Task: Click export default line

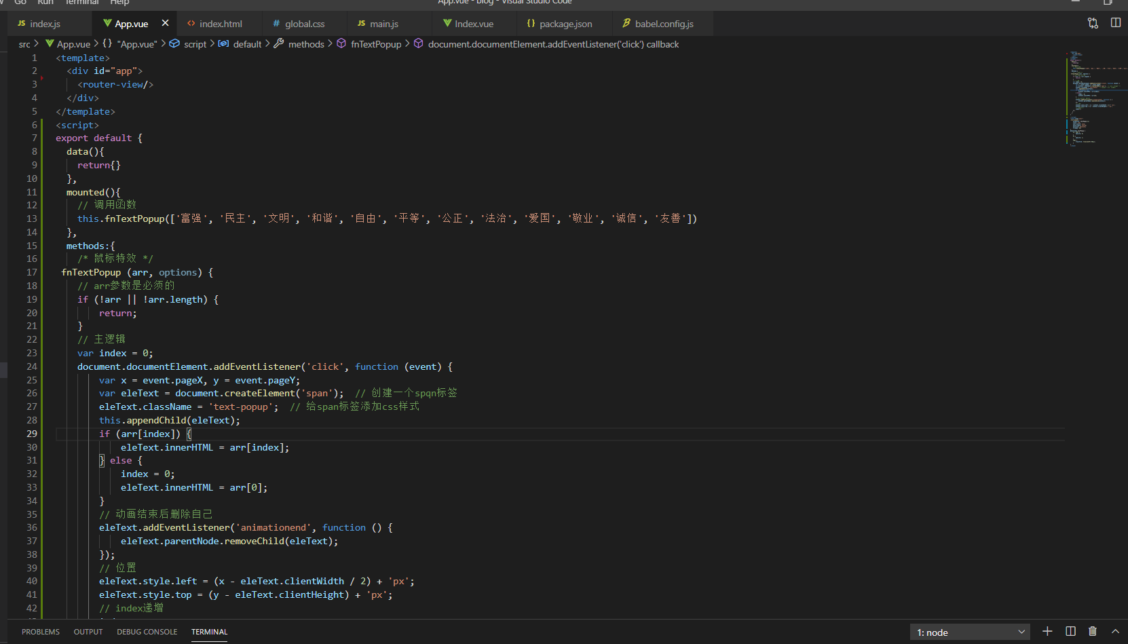Action: tap(99, 138)
